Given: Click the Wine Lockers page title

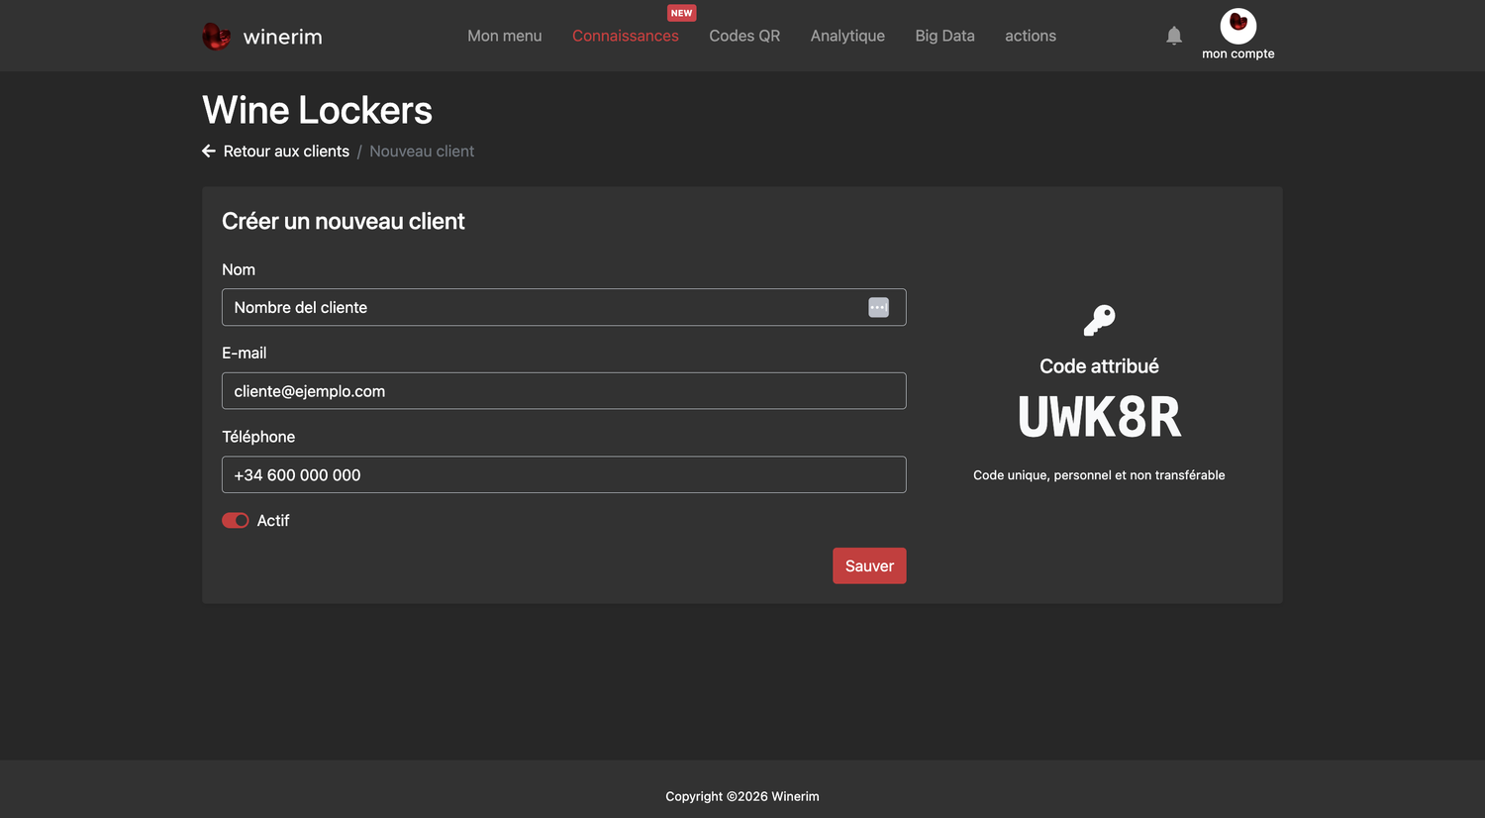Looking at the screenshot, I should [x=317, y=110].
